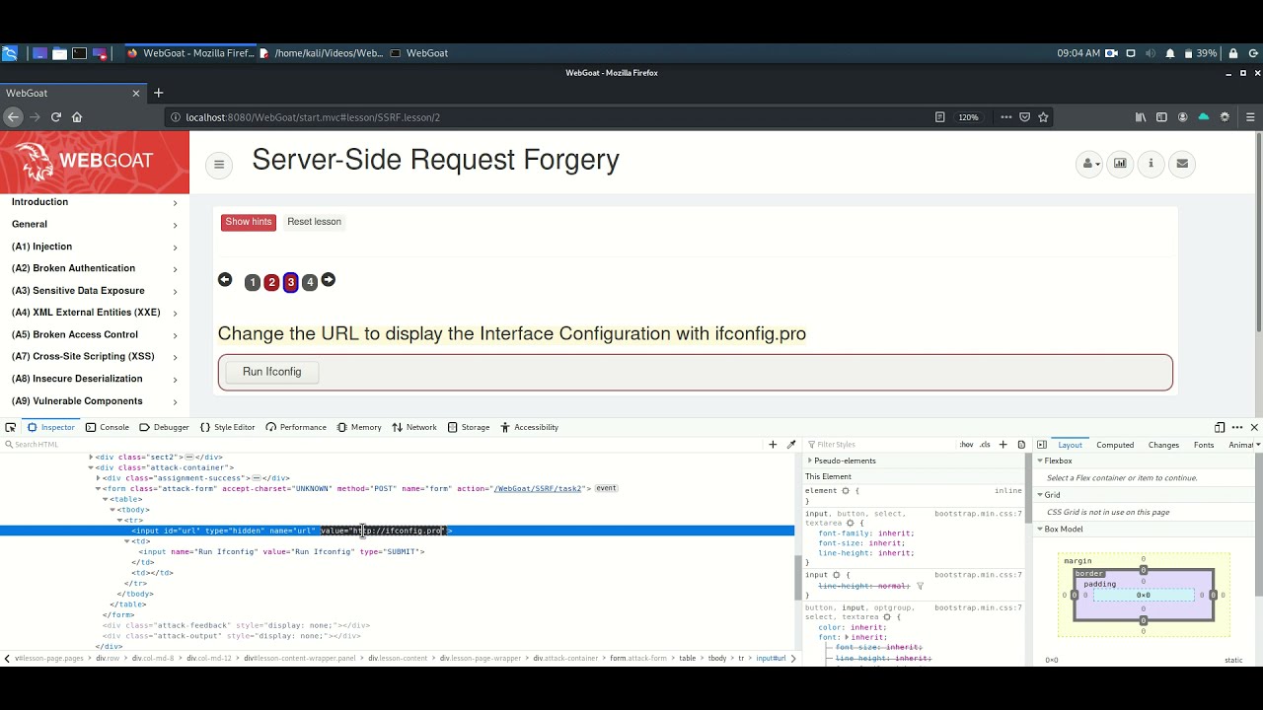The width and height of the screenshot is (1263, 710).
Task: Open DevTools three-dot options menu
Action: (1237, 427)
